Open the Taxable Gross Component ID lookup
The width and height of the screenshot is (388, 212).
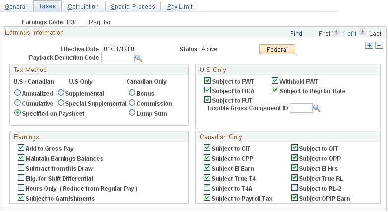coord(317,108)
